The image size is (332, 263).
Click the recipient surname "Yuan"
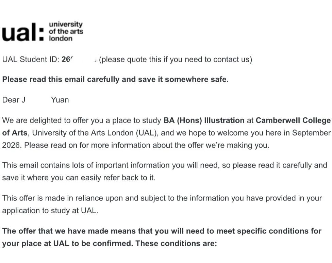(x=60, y=100)
